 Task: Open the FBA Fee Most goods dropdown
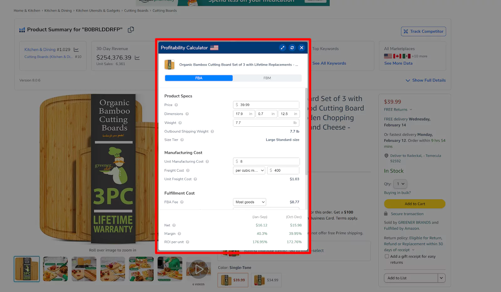[250, 202]
